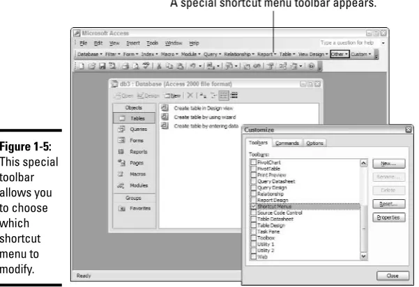
Task: Click the Paste clipboard icon
Action: click(x=181, y=66)
